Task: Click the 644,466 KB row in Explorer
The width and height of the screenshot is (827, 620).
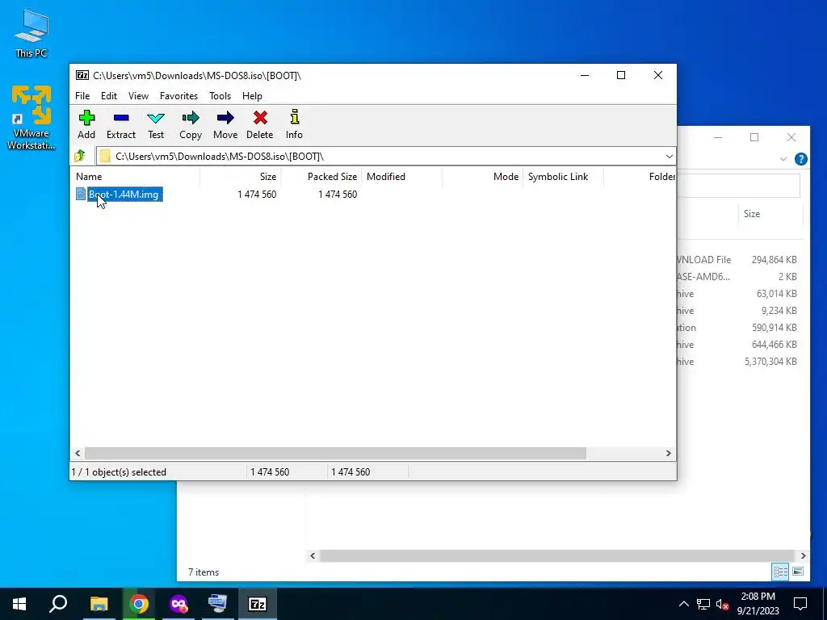Action: (738, 344)
